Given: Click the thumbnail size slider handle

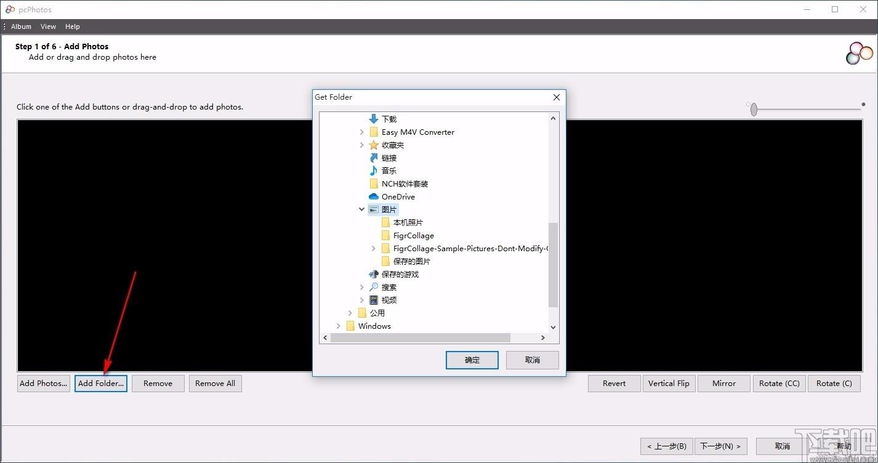Looking at the screenshot, I should pos(754,109).
